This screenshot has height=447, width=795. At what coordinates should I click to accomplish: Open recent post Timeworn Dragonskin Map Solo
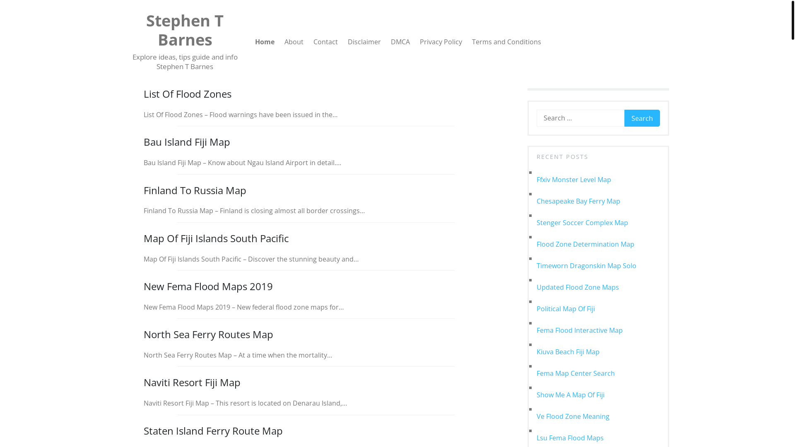tap(586, 266)
